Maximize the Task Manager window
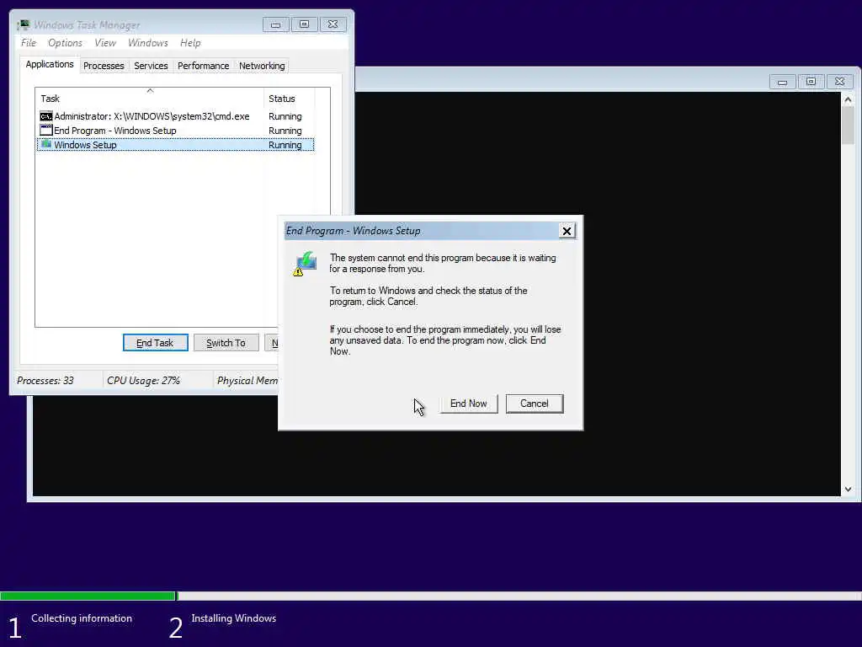The width and height of the screenshot is (862, 647). 304,24
